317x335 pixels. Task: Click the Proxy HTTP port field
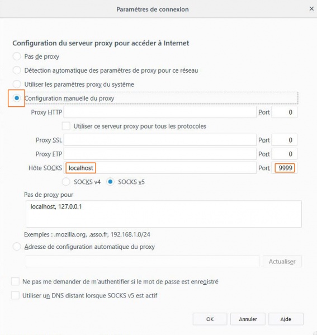pyautogui.click(x=284, y=112)
